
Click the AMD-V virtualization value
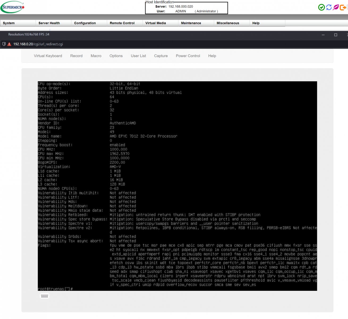click(115, 167)
